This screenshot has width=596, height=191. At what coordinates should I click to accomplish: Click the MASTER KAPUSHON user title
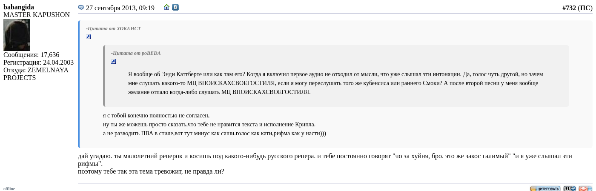click(x=37, y=14)
